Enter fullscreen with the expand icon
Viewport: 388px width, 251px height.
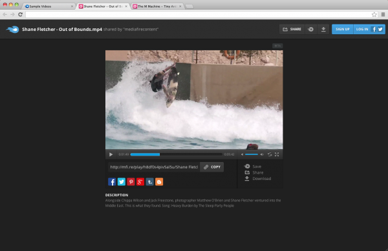[x=277, y=154]
